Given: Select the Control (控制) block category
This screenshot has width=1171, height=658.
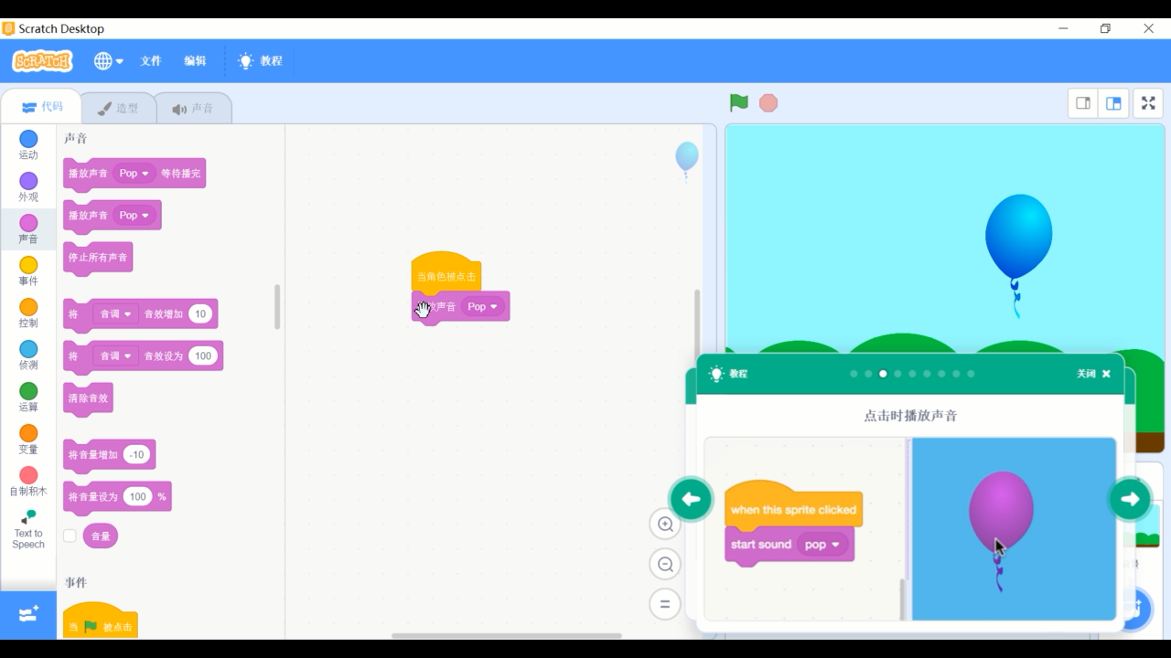Looking at the screenshot, I should coord(27,313).
